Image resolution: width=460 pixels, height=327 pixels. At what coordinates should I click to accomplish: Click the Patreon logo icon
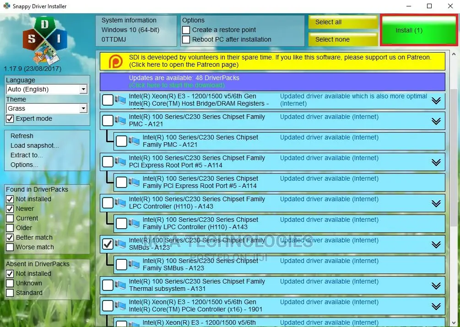[x=116, y=61]
